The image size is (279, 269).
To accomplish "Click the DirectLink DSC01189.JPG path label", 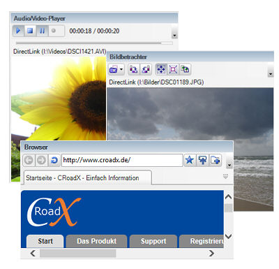I will (156, 82).
